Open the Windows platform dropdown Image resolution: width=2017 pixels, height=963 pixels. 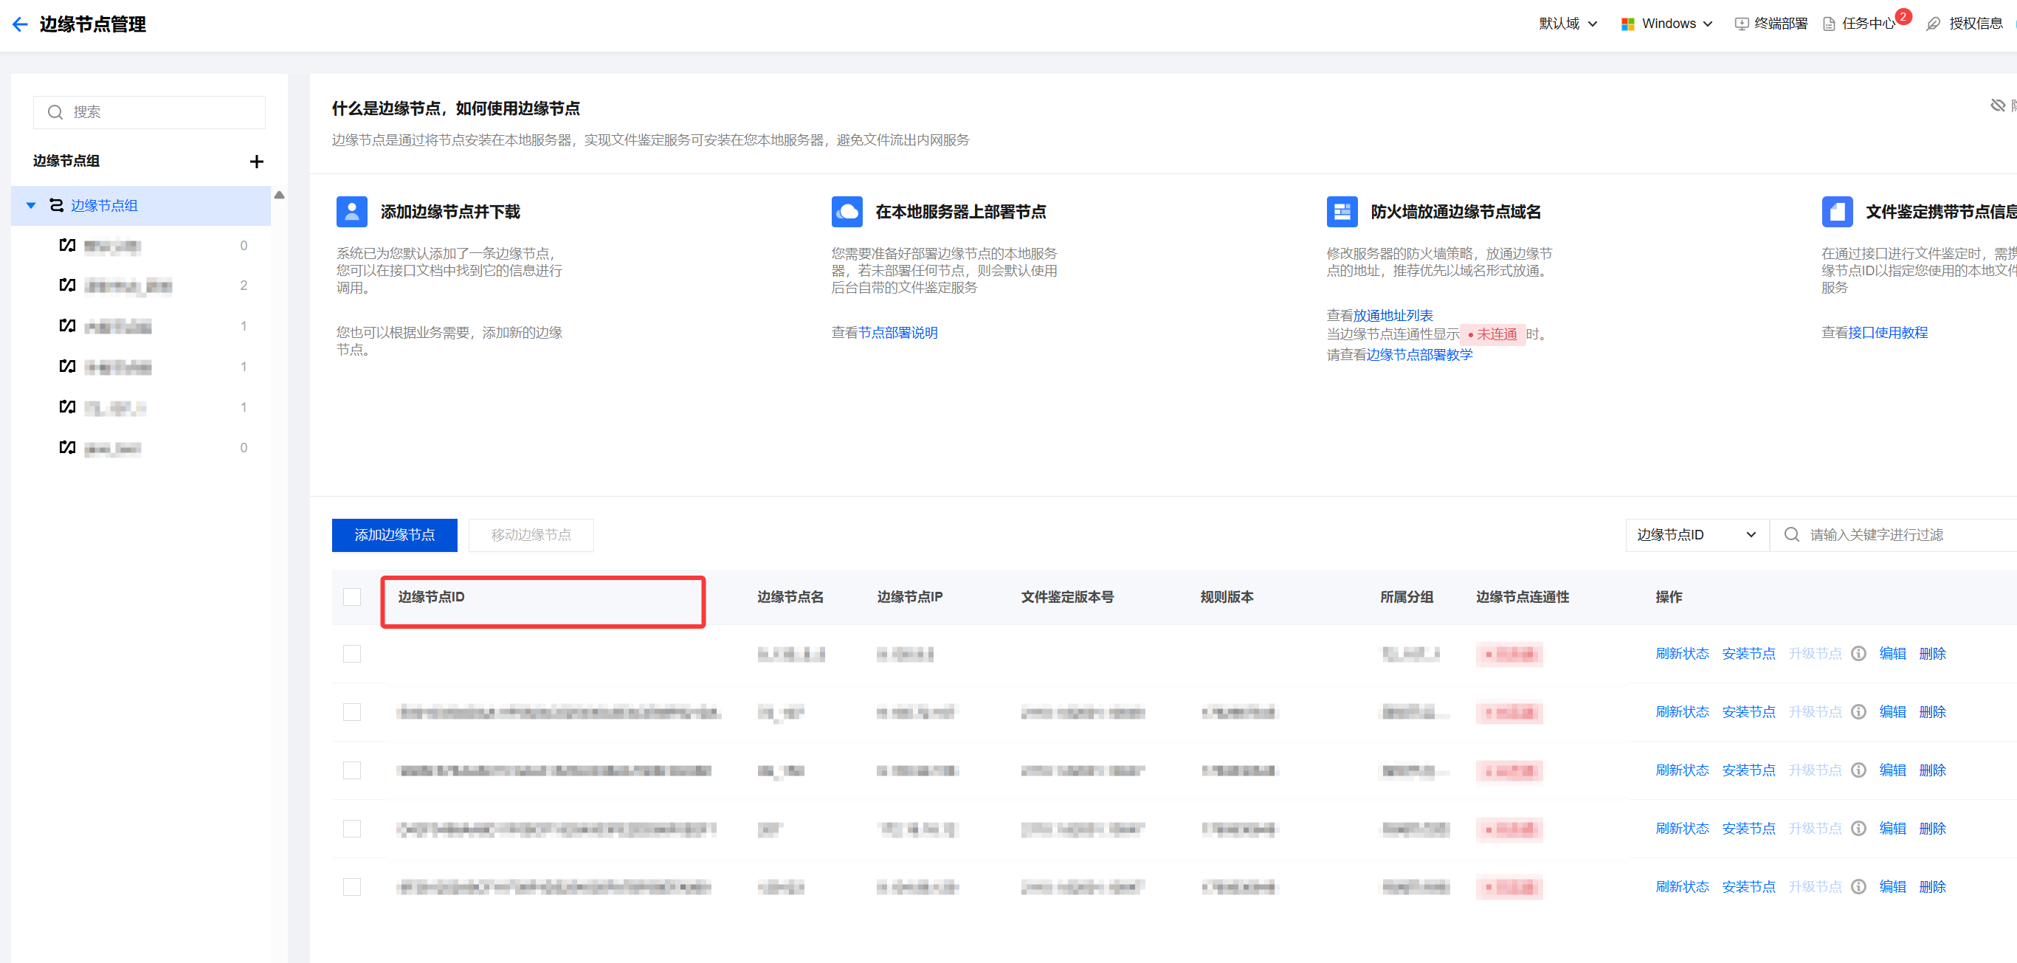click(1668, 24)
